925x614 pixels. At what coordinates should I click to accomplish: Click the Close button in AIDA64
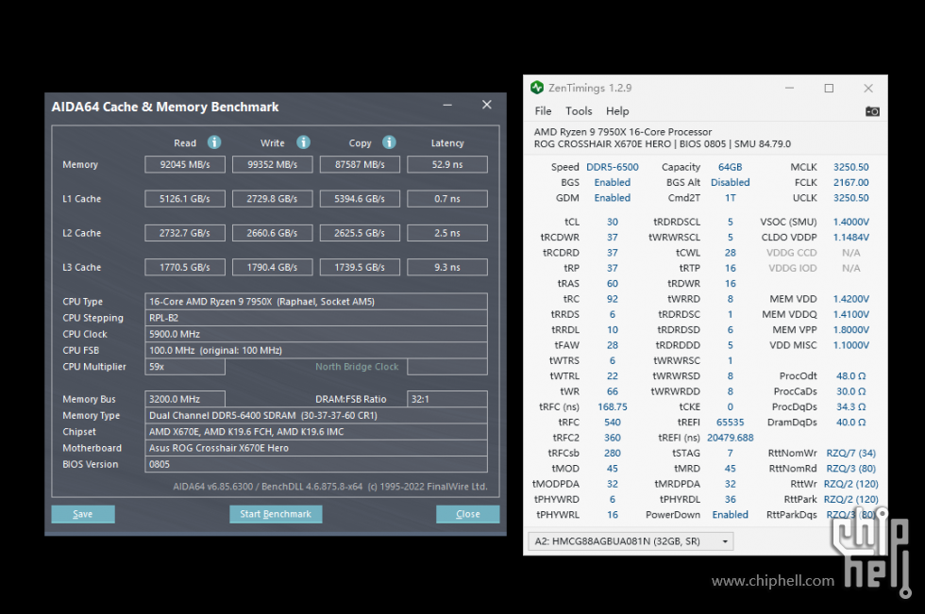pyautogui.click(x=468, y=514)
